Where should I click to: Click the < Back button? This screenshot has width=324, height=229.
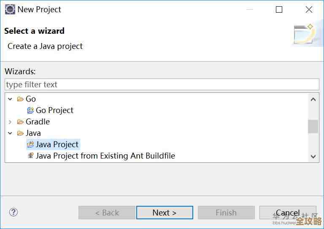pyautogui.click(x=107, y=213)
